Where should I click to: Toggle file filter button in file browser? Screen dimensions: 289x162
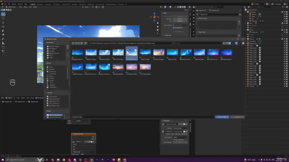236,43
